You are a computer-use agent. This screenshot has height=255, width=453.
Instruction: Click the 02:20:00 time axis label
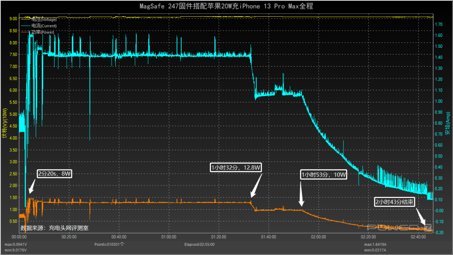point(368,237)
